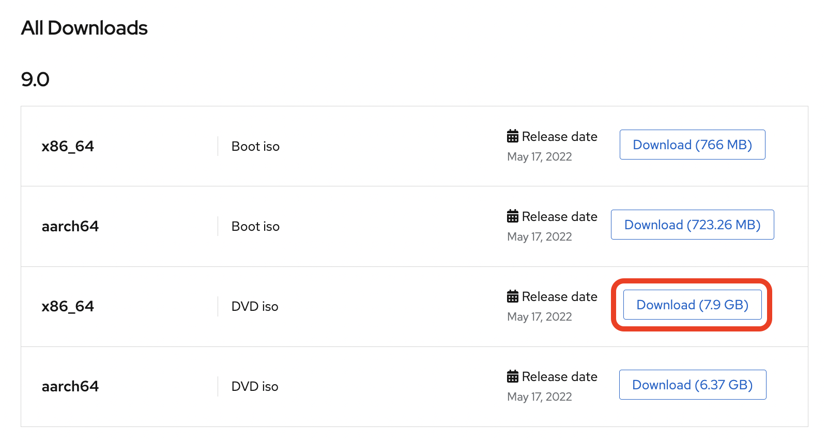This screenshot has height=443, width=827.
Task: Click calendar icon in x86_64 Boot iso row
Action: coord(513,136)
